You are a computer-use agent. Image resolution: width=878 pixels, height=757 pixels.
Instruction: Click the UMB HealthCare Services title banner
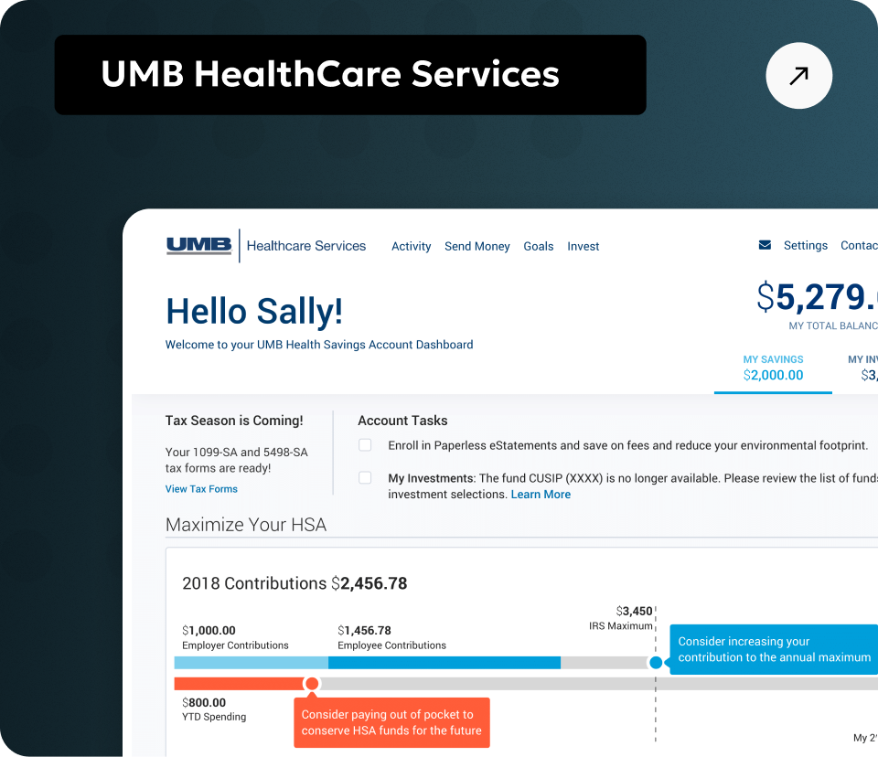[x=350, y=75]
